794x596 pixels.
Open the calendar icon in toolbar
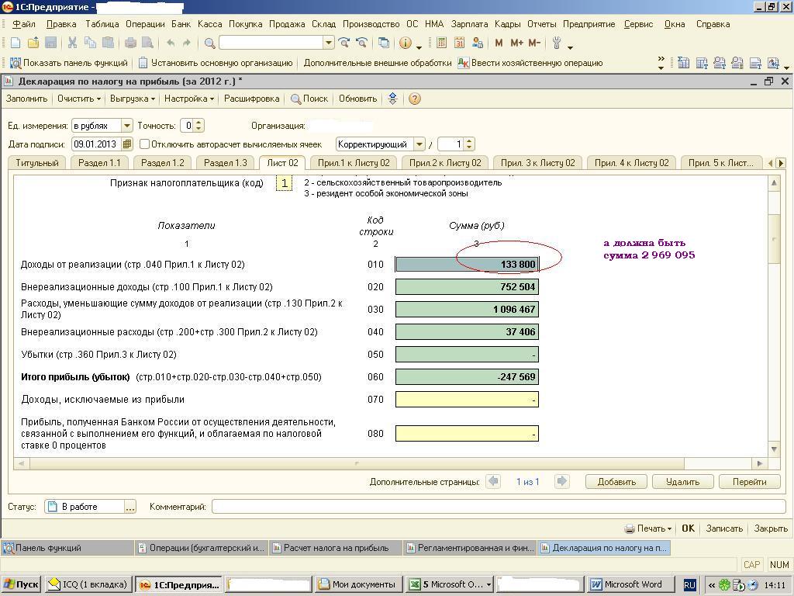coord(459,43)
